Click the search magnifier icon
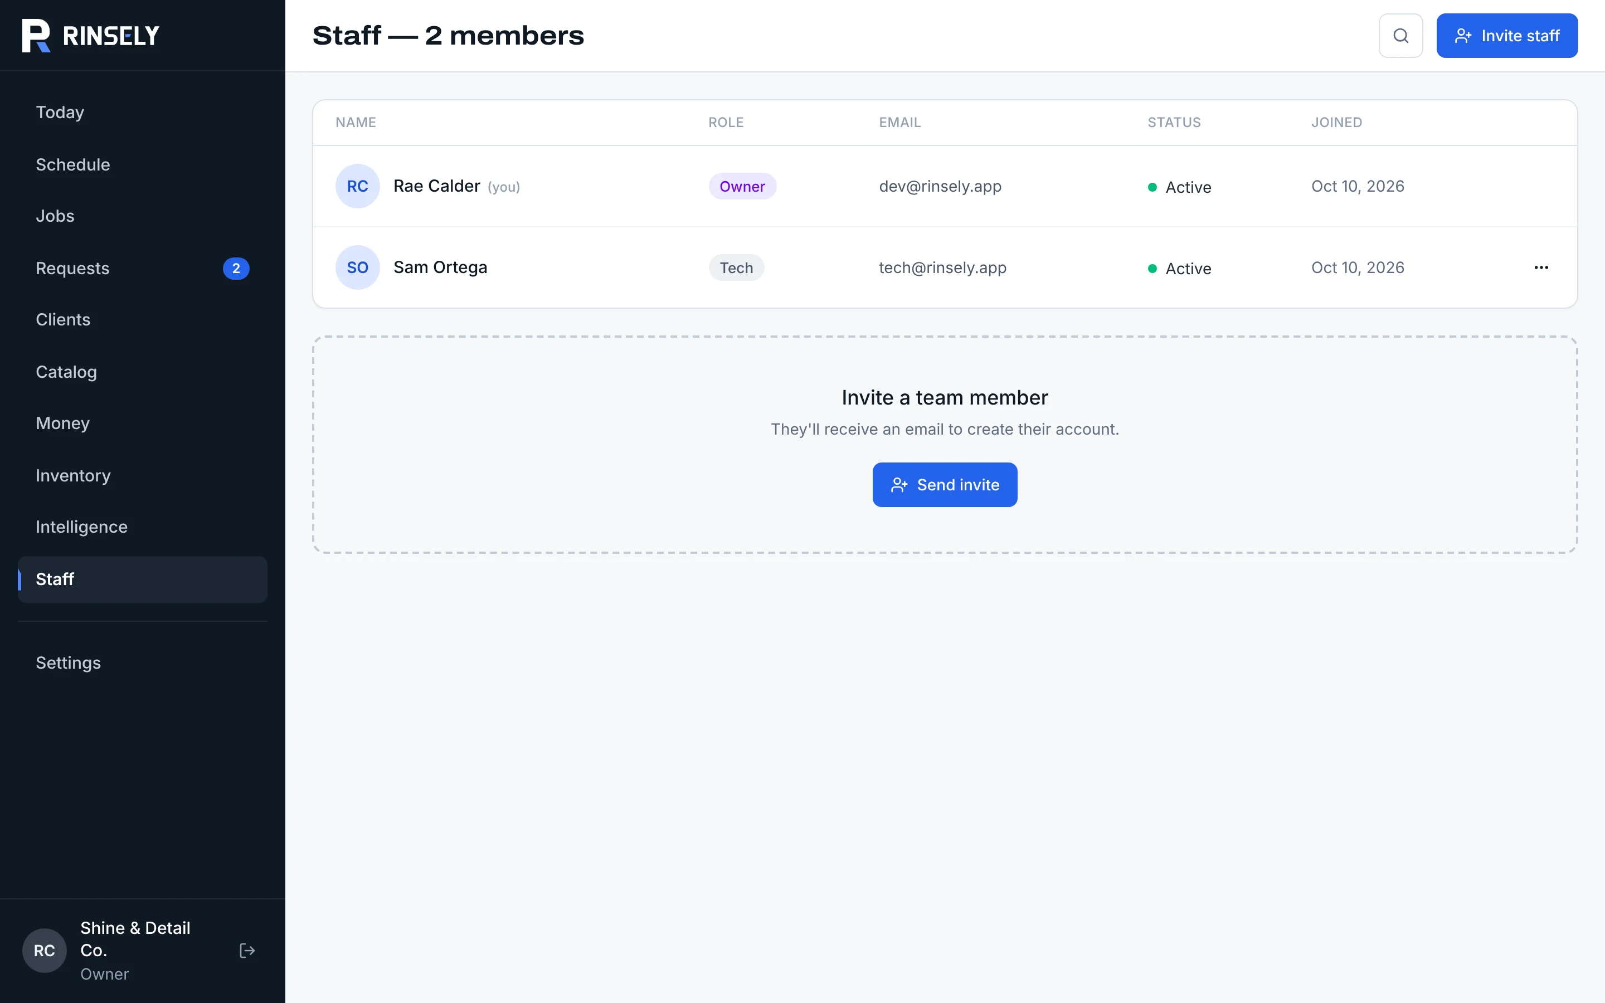Screen dimensions: 1605x1003 pyautogui.click(x=1400, y=36)
